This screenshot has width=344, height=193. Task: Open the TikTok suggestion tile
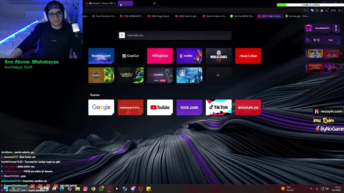pyautogui.click(x=218, y=107)
